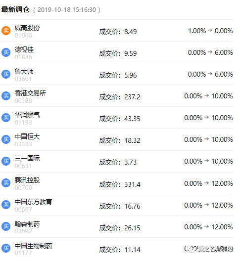This screenshot has height=260, width=241.
Task: Click the buy icon next to 腾讯控股
Action: click(6, 183)
